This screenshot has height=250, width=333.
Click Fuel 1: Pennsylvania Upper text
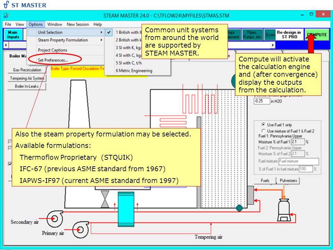pos(280,136)
